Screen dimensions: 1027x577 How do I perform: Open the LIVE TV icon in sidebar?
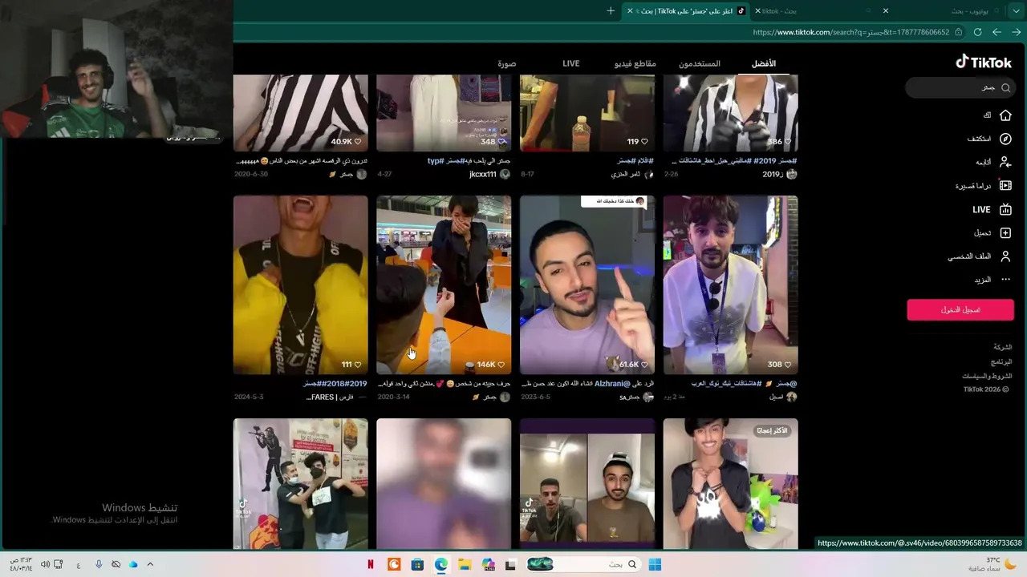1005,210
